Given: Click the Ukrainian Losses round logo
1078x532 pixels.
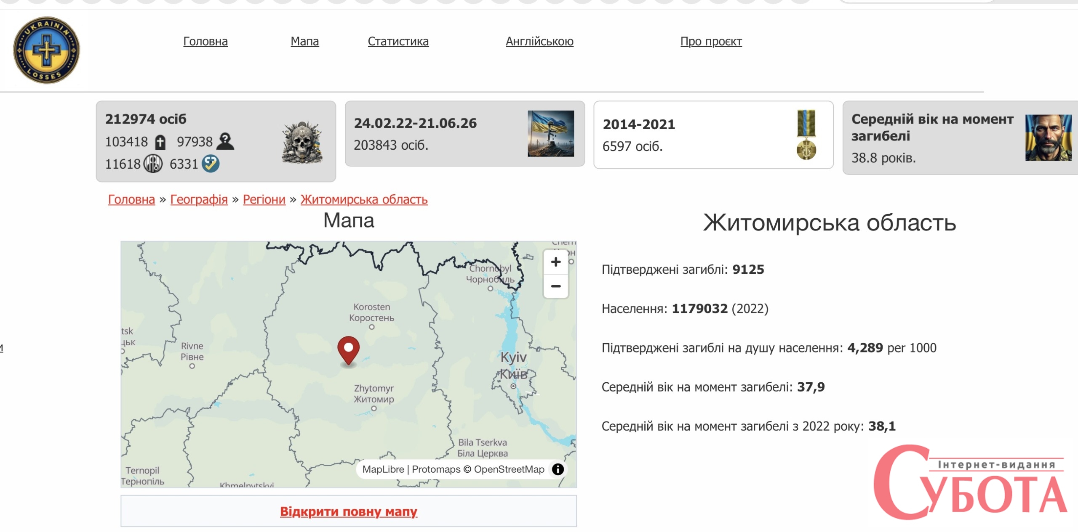Looking at the screenshot, I should pyautogui.click(x=46, y=50).
